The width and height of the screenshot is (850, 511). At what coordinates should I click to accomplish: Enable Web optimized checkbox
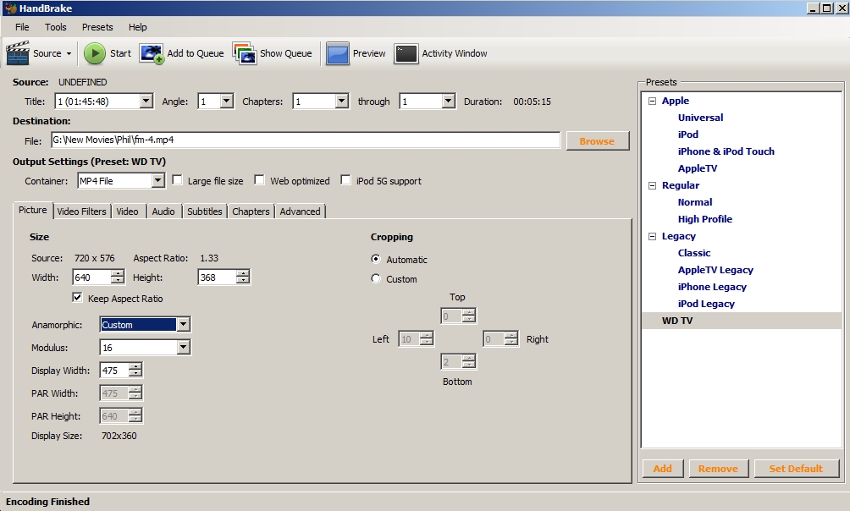coord(260,180)
